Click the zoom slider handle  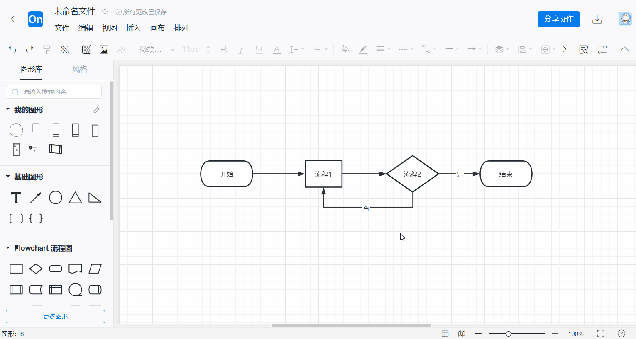pos(508,334)
